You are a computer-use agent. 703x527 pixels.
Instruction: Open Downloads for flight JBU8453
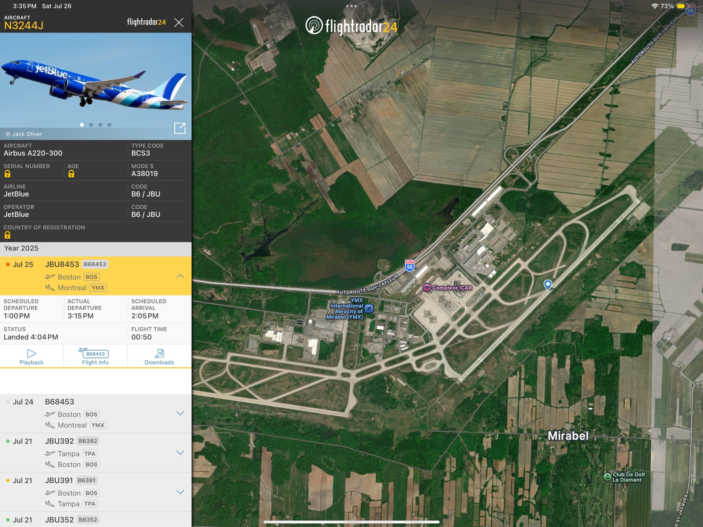point(159,356)
